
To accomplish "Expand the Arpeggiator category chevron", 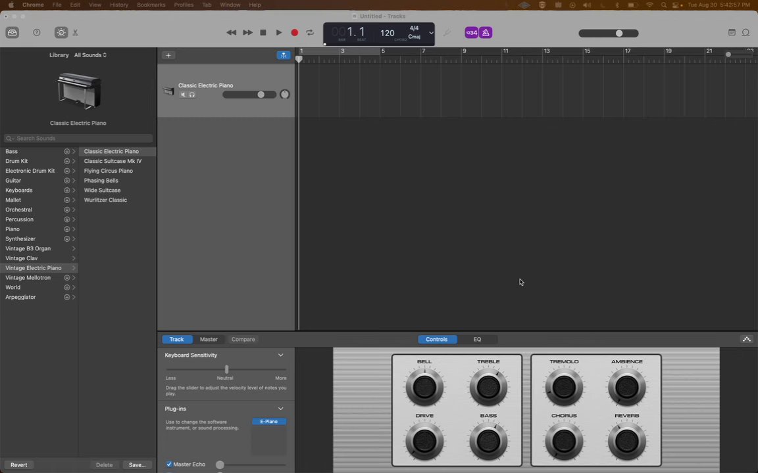I will (x=74, y=298).
